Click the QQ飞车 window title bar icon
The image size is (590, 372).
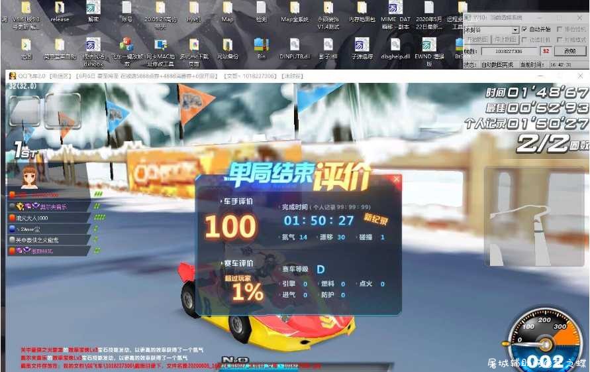[13, 76]
